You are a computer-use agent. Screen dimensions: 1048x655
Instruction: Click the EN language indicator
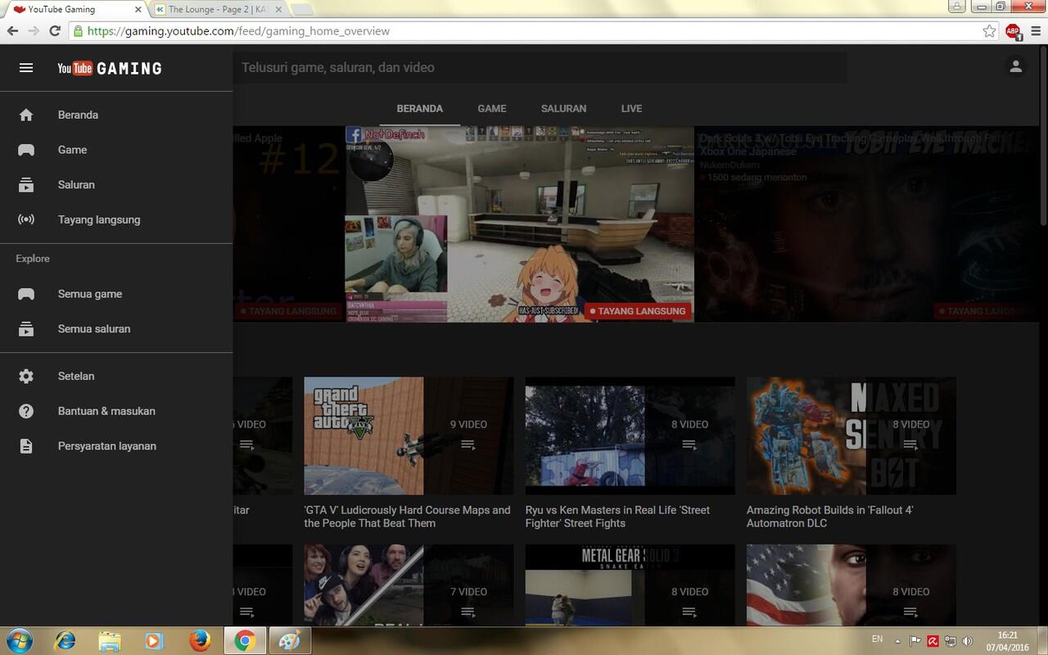coord(877,639)
